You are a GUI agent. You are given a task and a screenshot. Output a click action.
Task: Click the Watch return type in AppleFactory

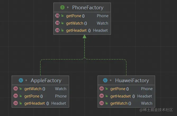tap(61, 89)
